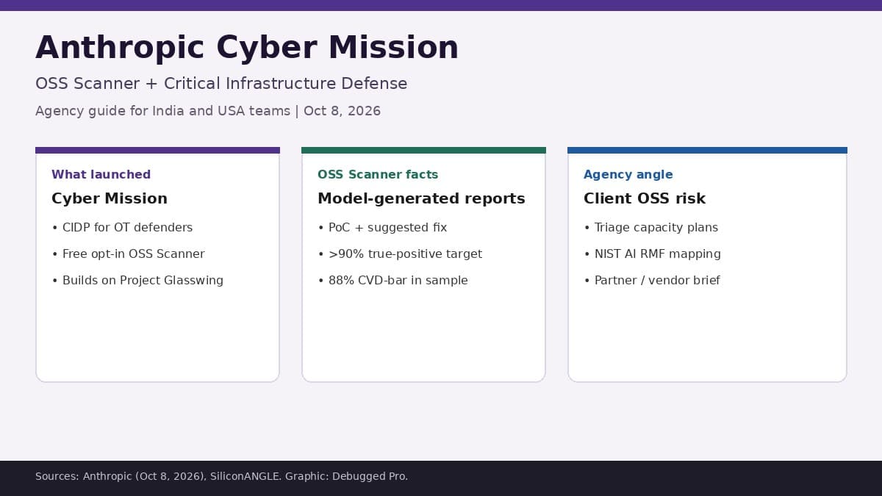Click the 'What launched' card label
882x496 pixels.
tap(101, 175)
